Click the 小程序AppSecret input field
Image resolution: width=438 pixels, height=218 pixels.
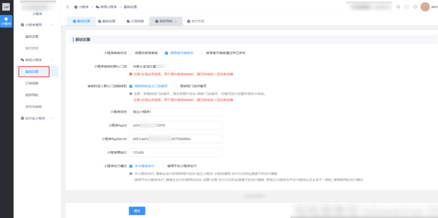176,139
